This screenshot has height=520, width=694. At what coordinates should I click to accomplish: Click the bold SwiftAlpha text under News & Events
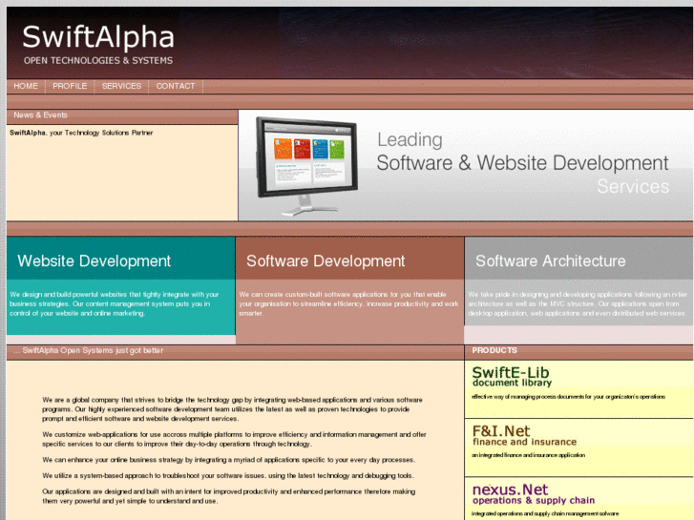29,133
